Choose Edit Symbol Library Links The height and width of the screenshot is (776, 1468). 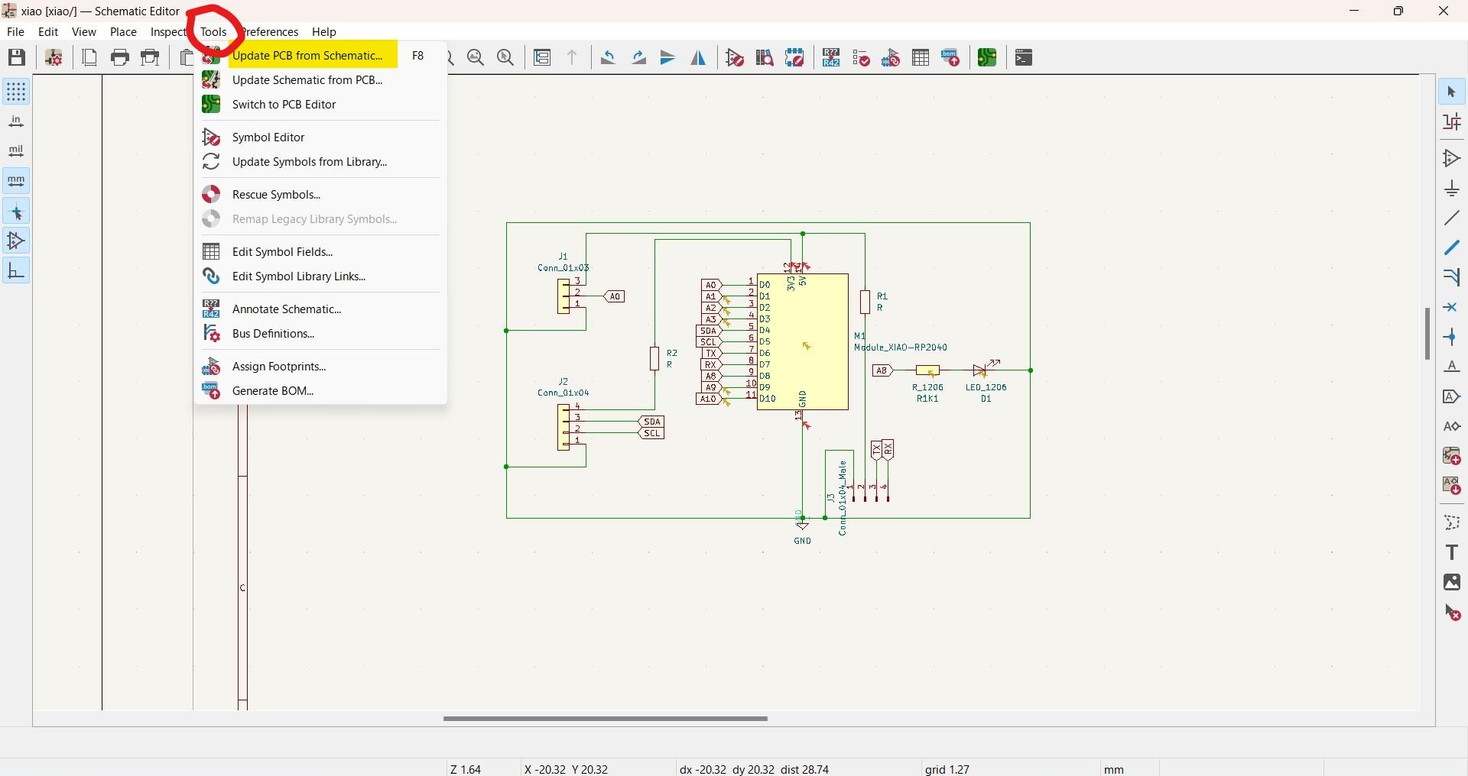tap(320, 277)
